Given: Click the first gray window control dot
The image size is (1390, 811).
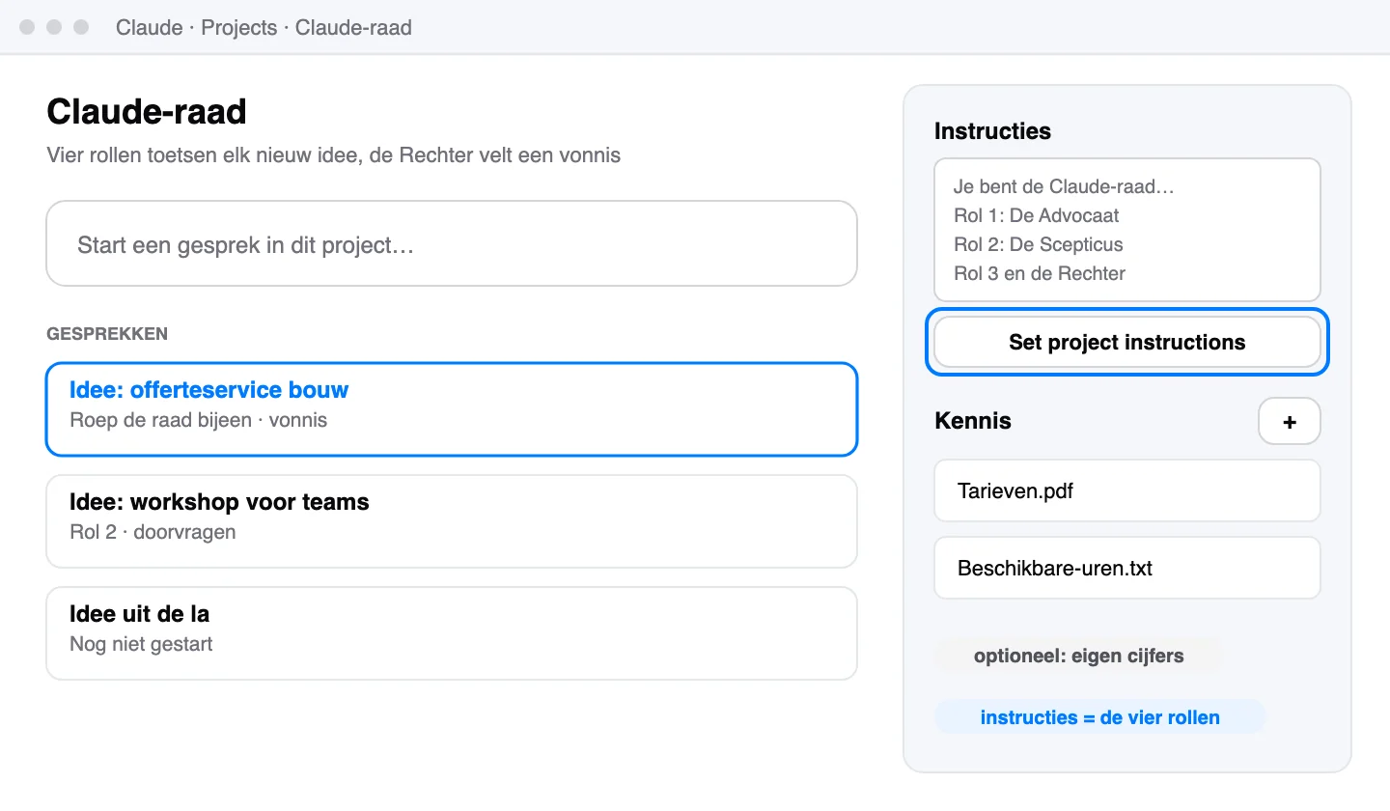Looking at the screenshot, I should (x=27, y=27).
